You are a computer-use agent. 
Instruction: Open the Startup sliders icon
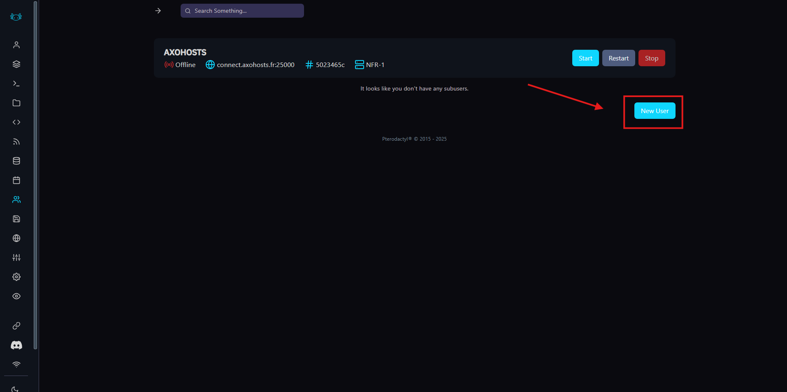(16, 257)
